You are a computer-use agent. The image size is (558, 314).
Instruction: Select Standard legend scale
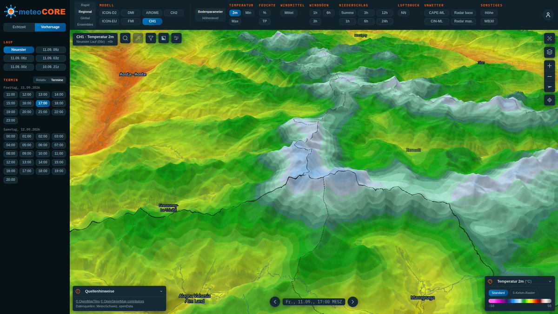[x=498, y=293]
